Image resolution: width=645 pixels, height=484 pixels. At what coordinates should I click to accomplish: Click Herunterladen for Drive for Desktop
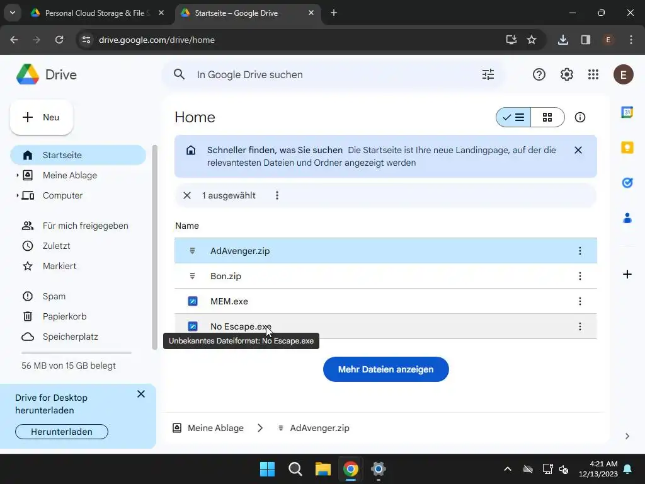(x=62, y=432)
